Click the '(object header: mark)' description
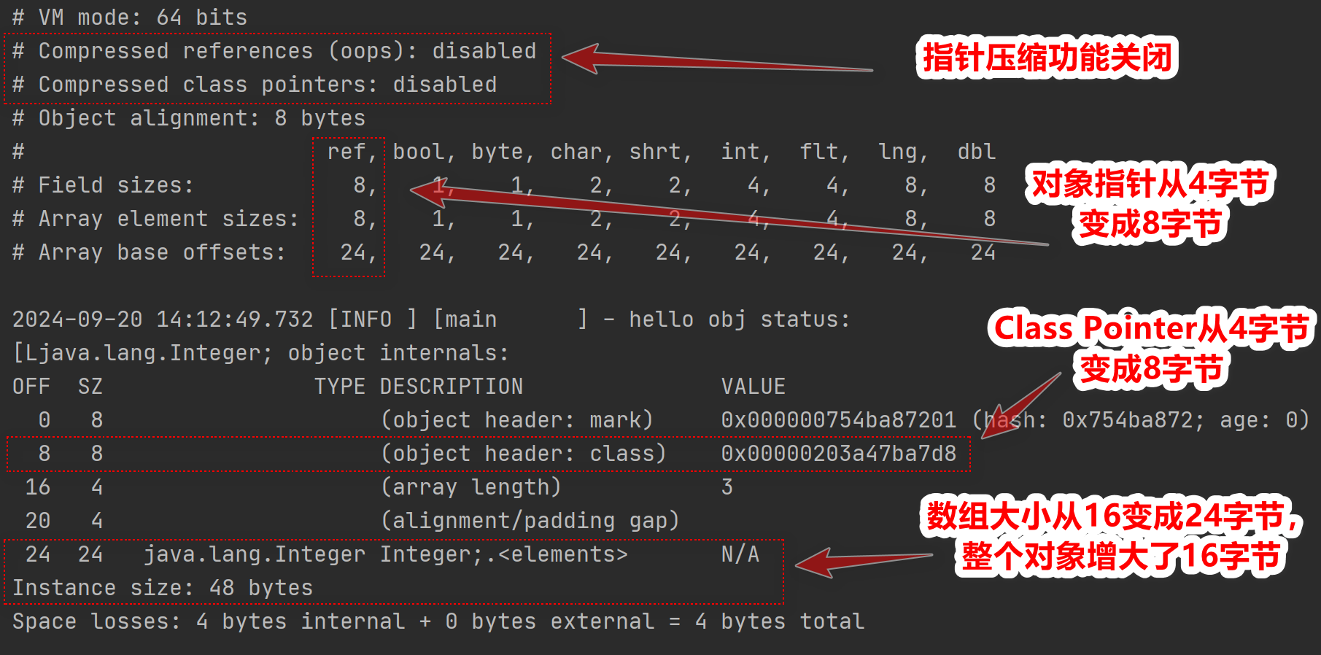 pyautogui.click(x=516, y=420)
